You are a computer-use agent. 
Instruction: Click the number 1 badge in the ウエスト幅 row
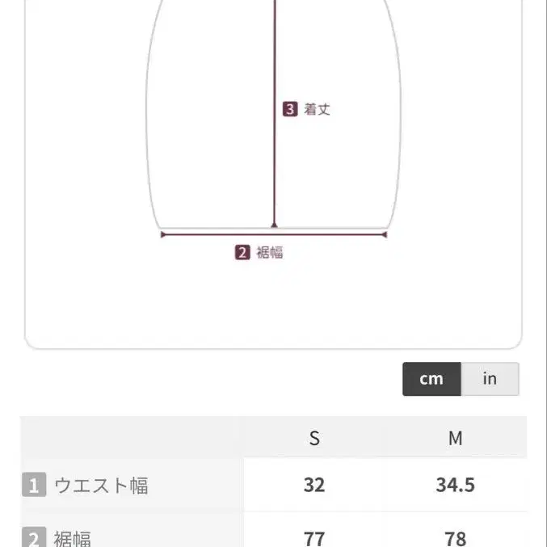tap(33, 486)
